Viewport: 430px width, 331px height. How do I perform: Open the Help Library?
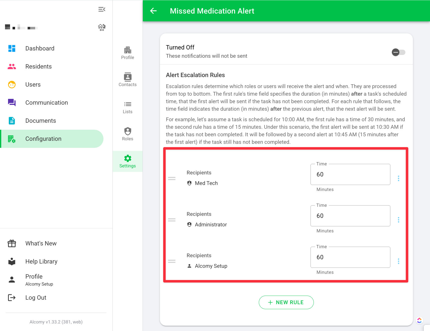(x=52, y=261)
